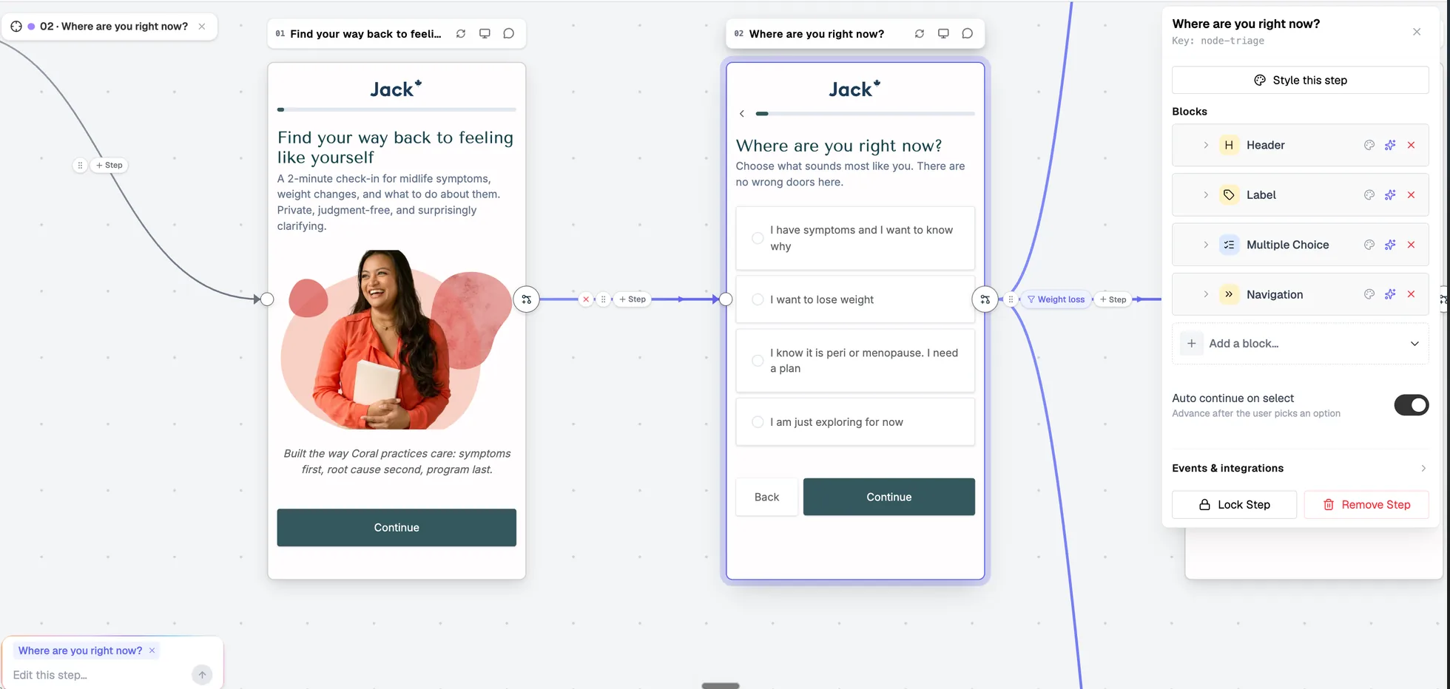This screenshot has height=689, width=1450.
Task: Expand the Navigation block chevron
Action: click(x=1206, y=294)
